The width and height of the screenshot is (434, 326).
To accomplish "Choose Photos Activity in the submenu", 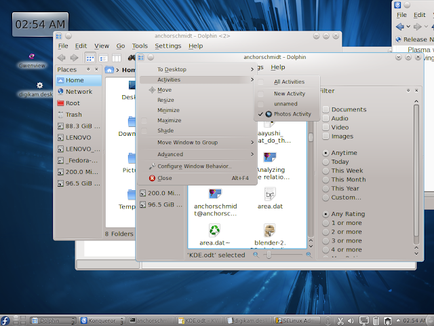I will [287, 114].
